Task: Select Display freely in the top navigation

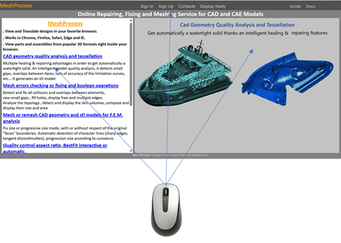Action: (x=213, y=6)
